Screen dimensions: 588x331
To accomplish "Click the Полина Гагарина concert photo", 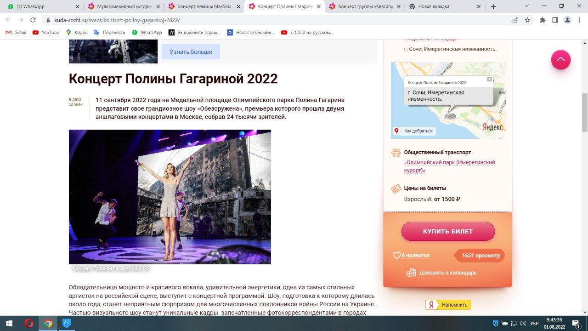I will [170, 196].
